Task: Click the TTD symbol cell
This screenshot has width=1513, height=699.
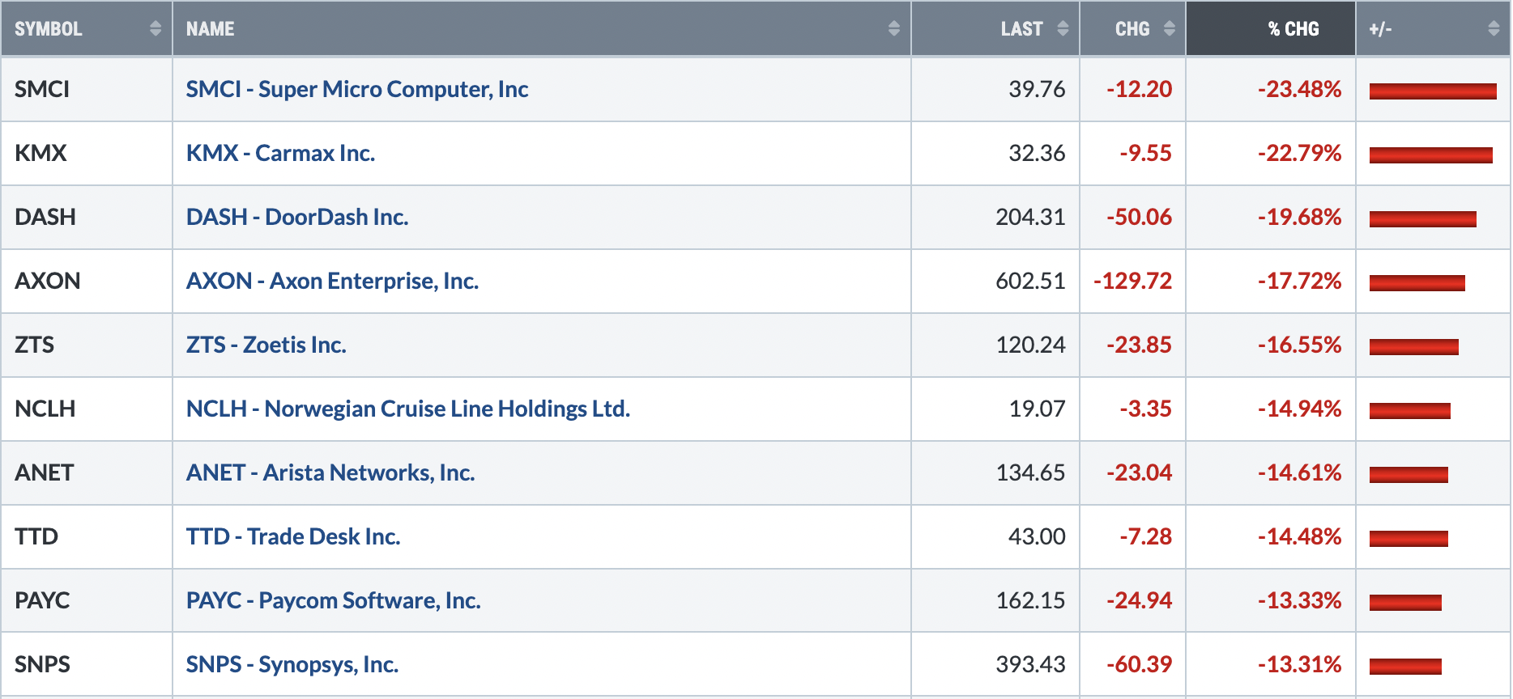Action: (x=87, y=536)
